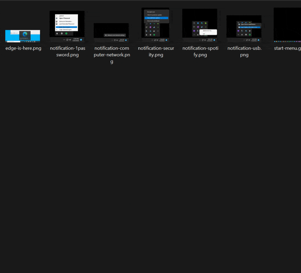Click the white popup menu in spotify preview
301x273 pixels.
click(x=208, y=32)
